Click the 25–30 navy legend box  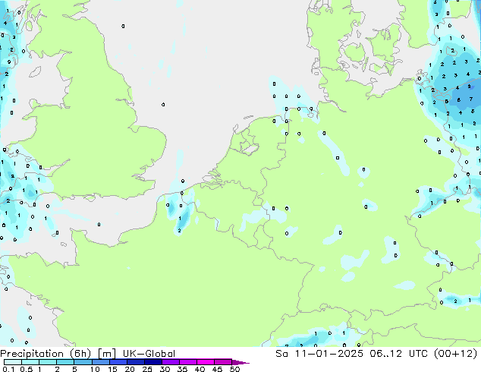pyautogui.click(x=152, y=362)
